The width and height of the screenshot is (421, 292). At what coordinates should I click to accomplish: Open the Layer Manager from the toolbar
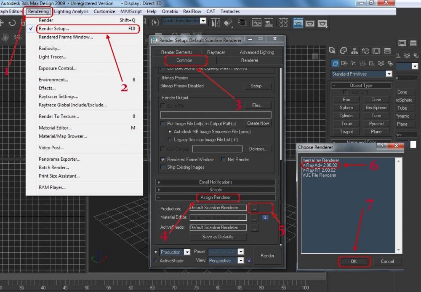[x=242, y=23]
